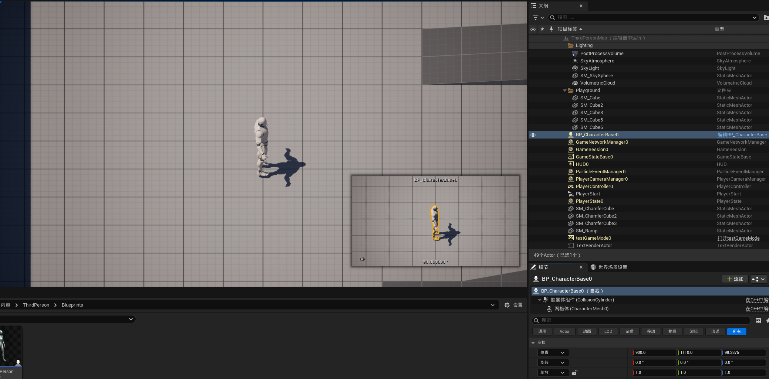Click the 设置 settings button
The height and width of the screenshot is (379, 769).
coord(513,305)
